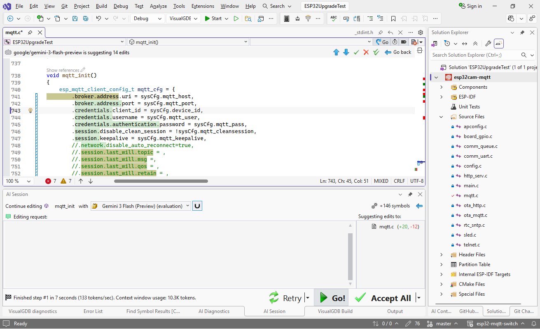Jump to next suggested edit down arrow
Viewport: 540px width, 329px height.
(x=346, y=52)
